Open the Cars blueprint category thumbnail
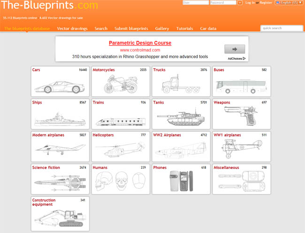Screen dimensions: 305x233 pyautogui.click(x=60, y=87)
